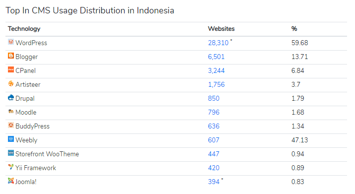Open the 447 Storefront WooTheme websites link
355x194 pixels.
(x=213, y=154)
